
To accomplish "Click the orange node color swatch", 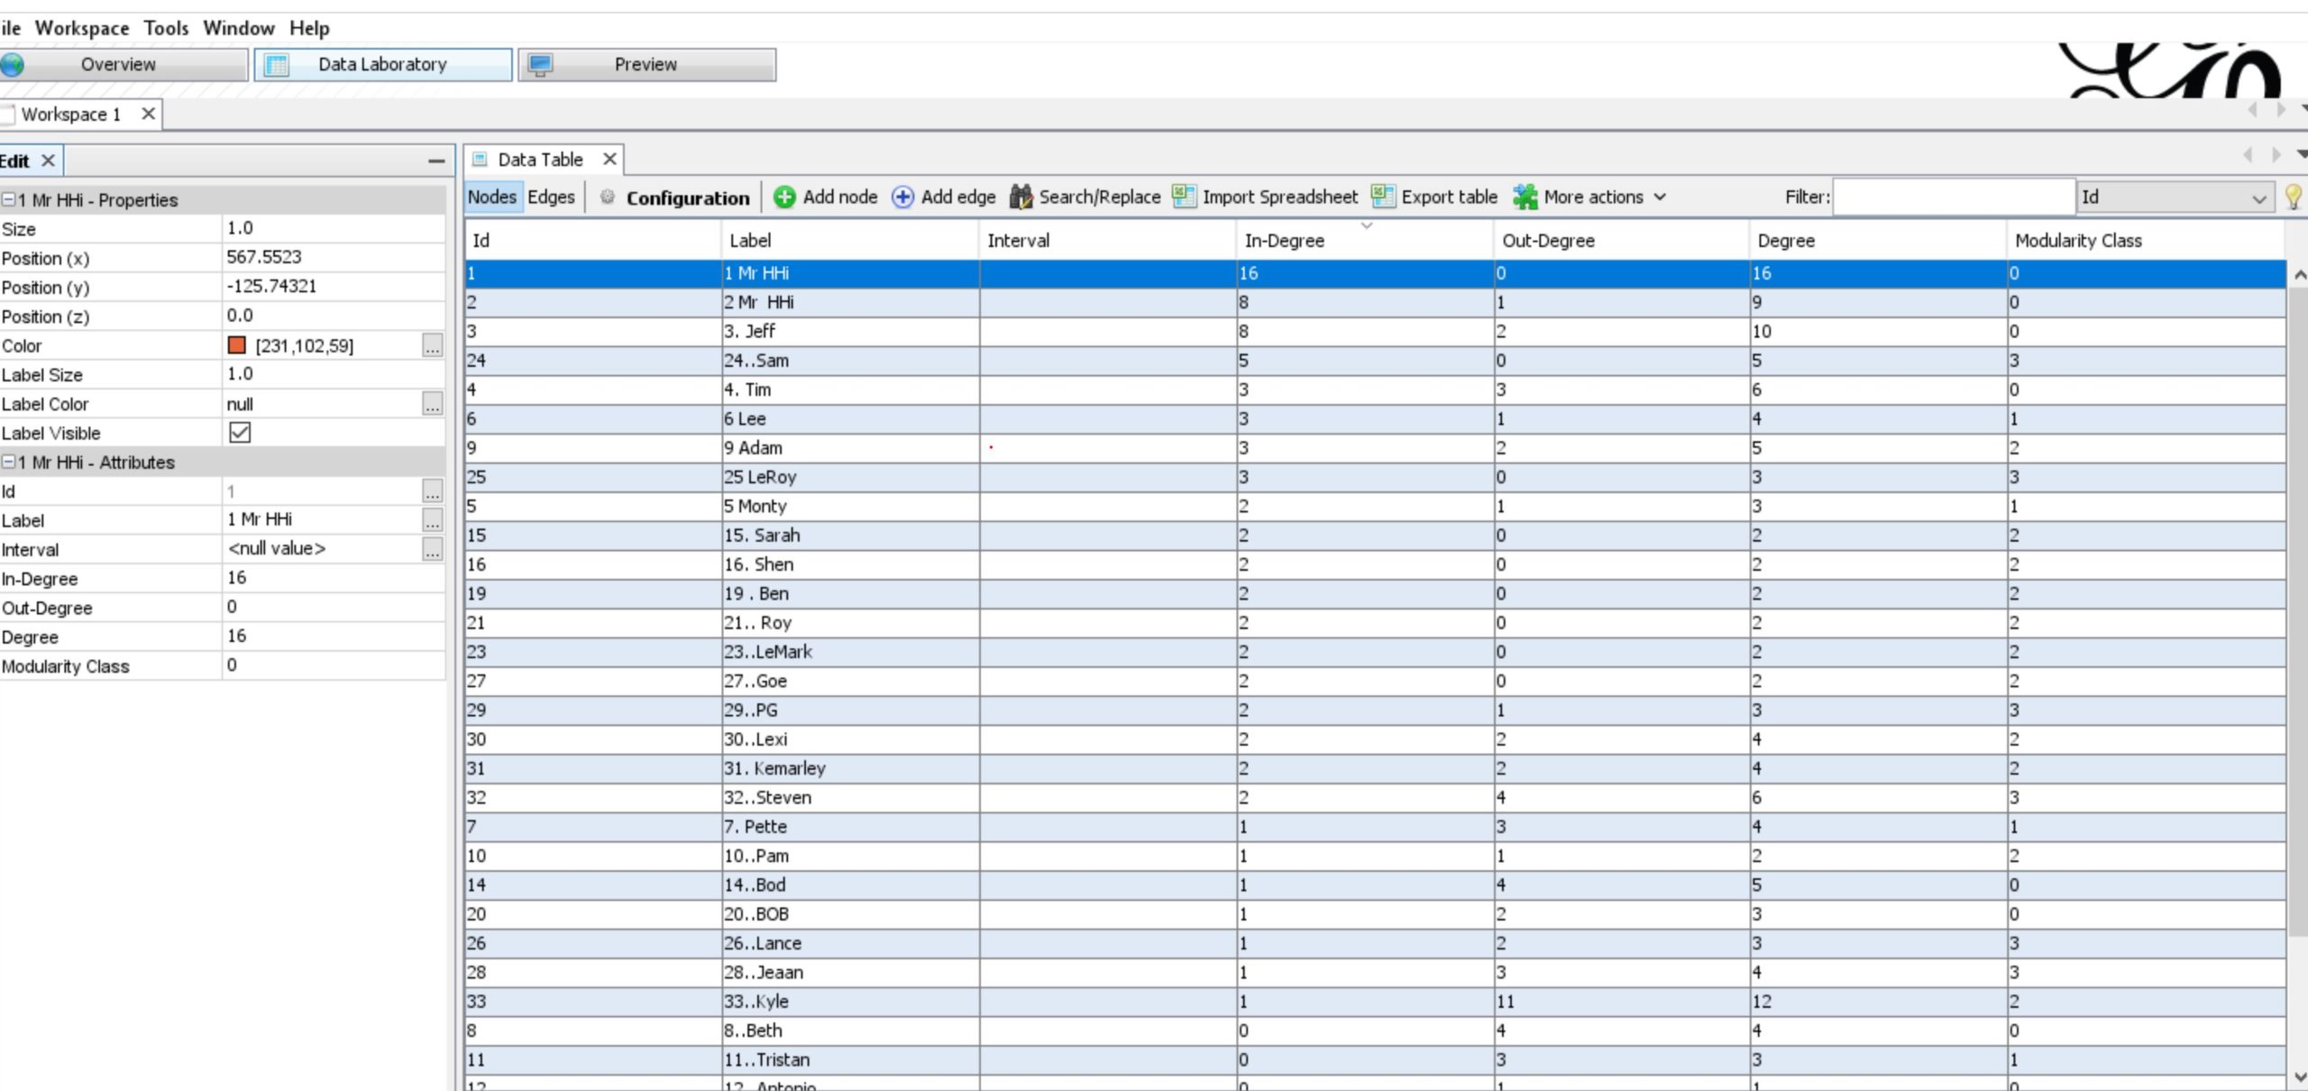I will click(x=236, y=344).
